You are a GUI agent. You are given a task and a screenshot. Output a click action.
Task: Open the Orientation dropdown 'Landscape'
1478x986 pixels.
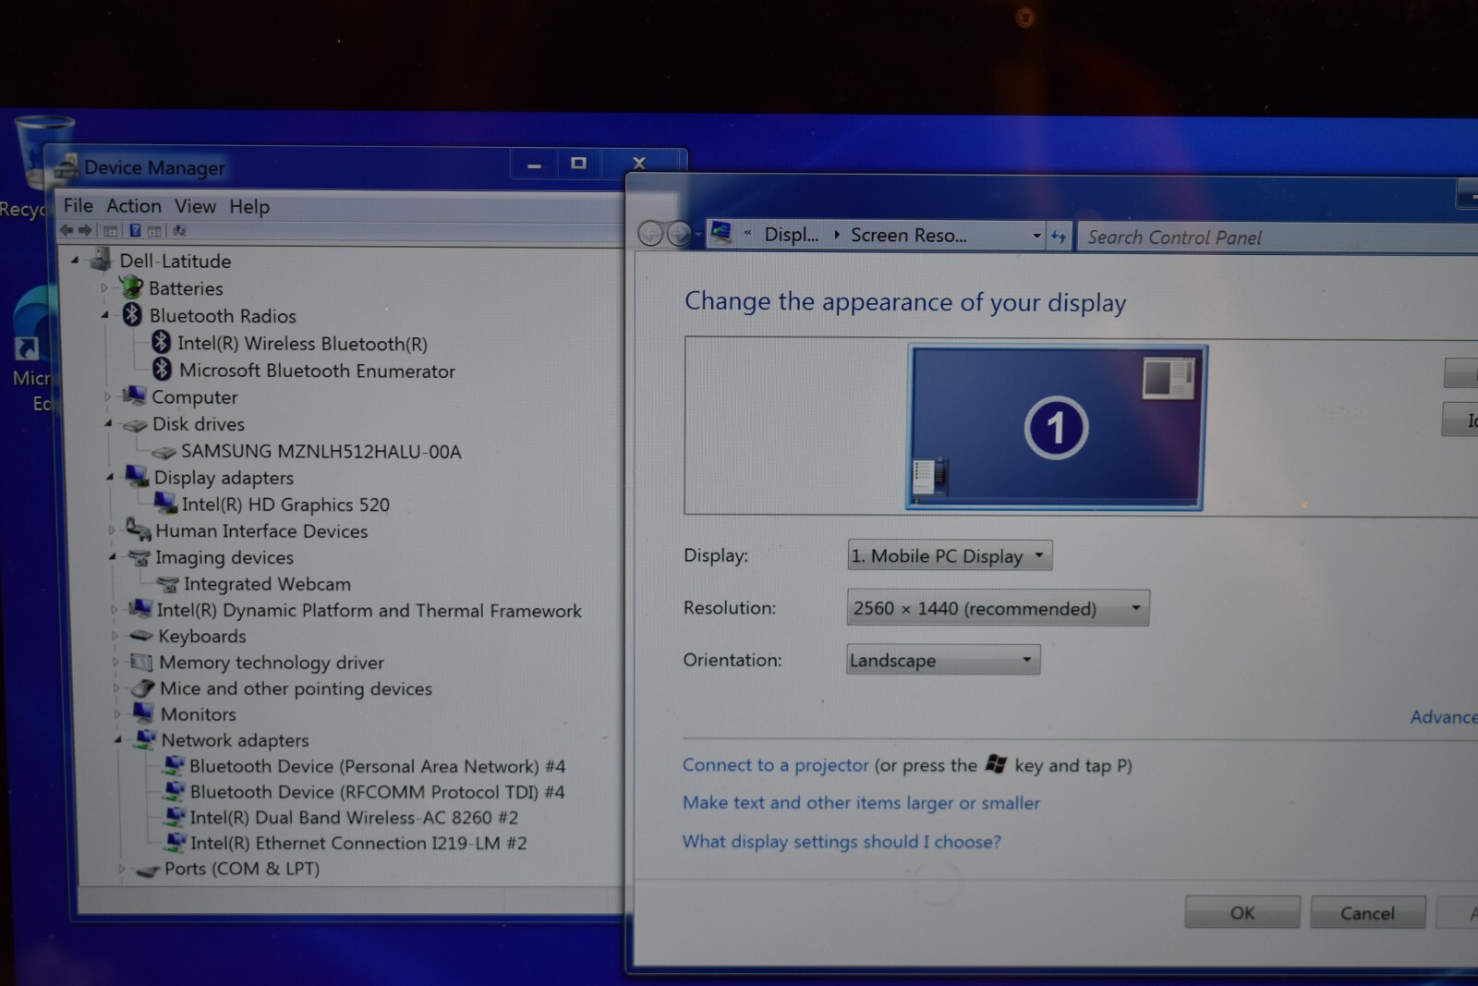click(943, 660)
